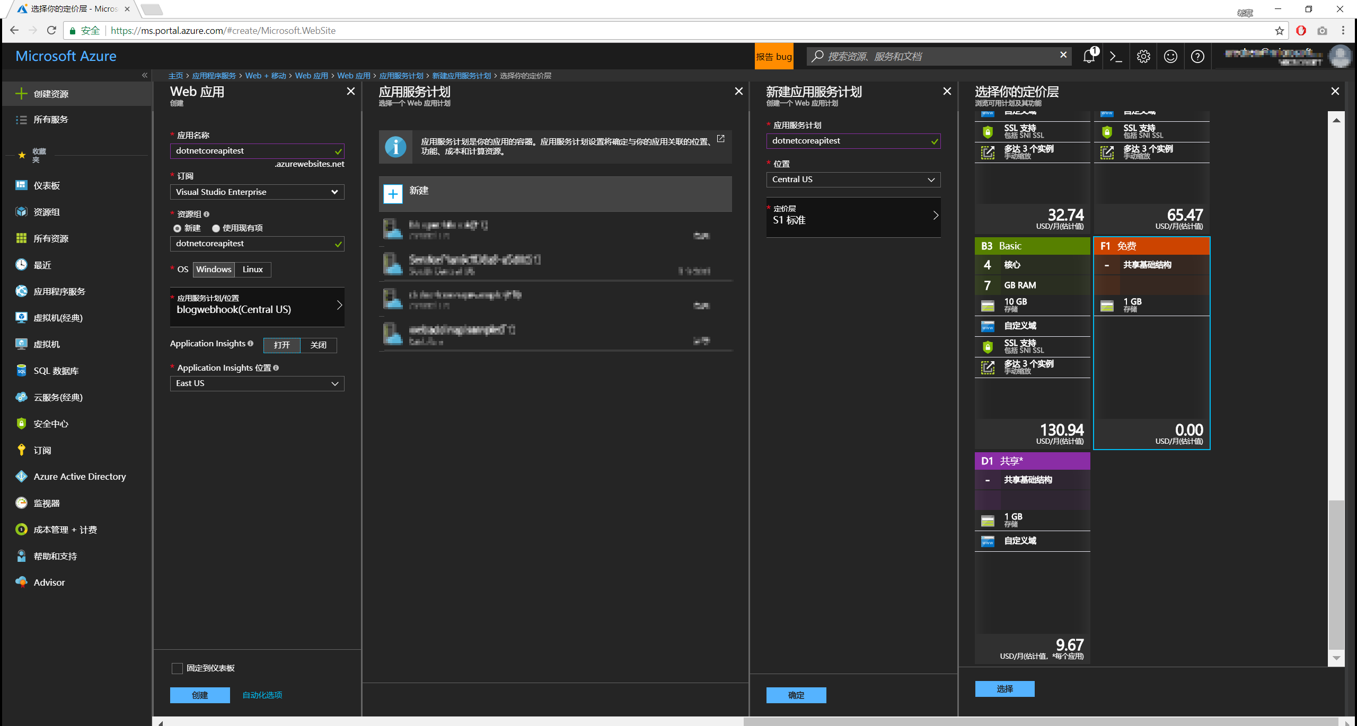Close the 应用服务计划 blade
The height and width of the screenshot is (726, 1357).
(738, 91)
